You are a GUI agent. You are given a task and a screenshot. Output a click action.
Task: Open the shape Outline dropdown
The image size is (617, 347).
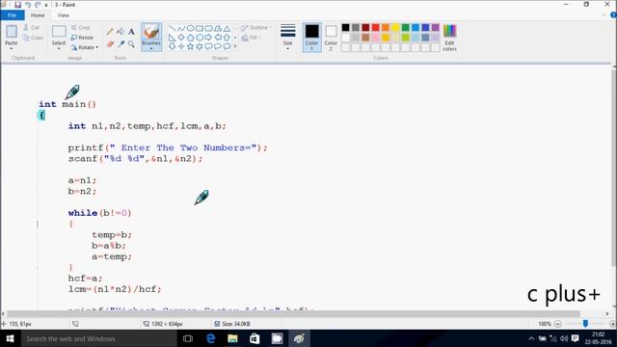[x=256, y=28]
